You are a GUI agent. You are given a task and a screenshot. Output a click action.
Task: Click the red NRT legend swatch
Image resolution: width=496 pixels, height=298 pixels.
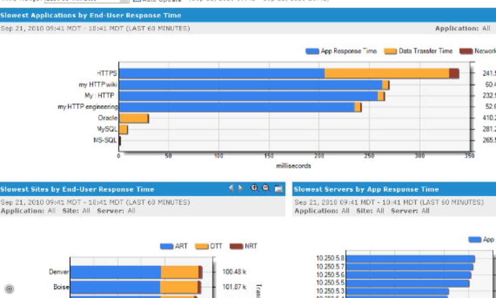236,246
